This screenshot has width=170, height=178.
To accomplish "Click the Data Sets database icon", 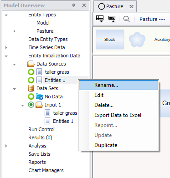I will (31, 88).
